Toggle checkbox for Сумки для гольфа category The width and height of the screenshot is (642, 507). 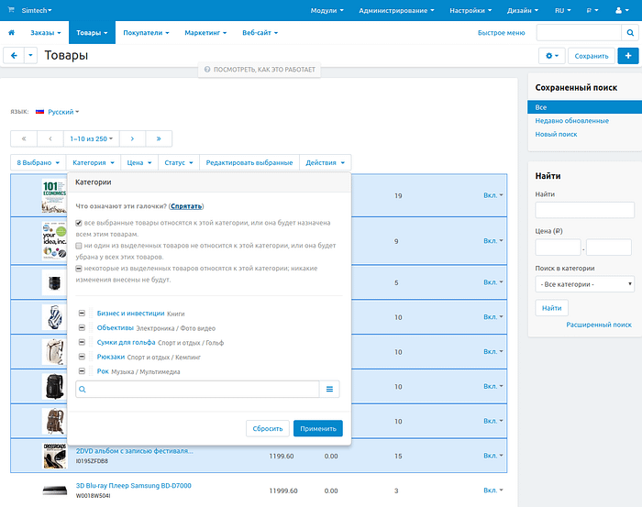click(81, 342)
